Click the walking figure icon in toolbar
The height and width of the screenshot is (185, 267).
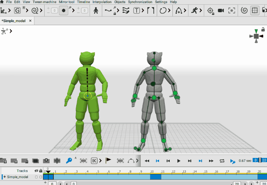coord(96,11)
